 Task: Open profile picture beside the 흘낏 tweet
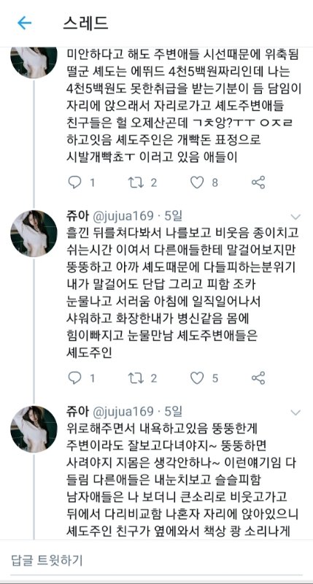pos(34,234)
